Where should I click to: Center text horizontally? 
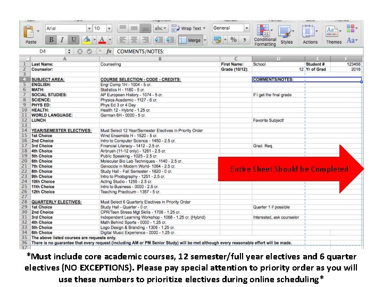click(x=134, y=40)
